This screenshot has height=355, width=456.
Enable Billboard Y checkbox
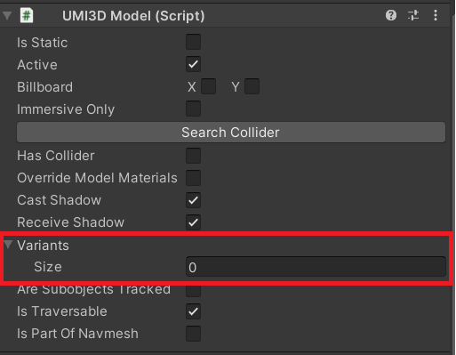click(252, 86)
